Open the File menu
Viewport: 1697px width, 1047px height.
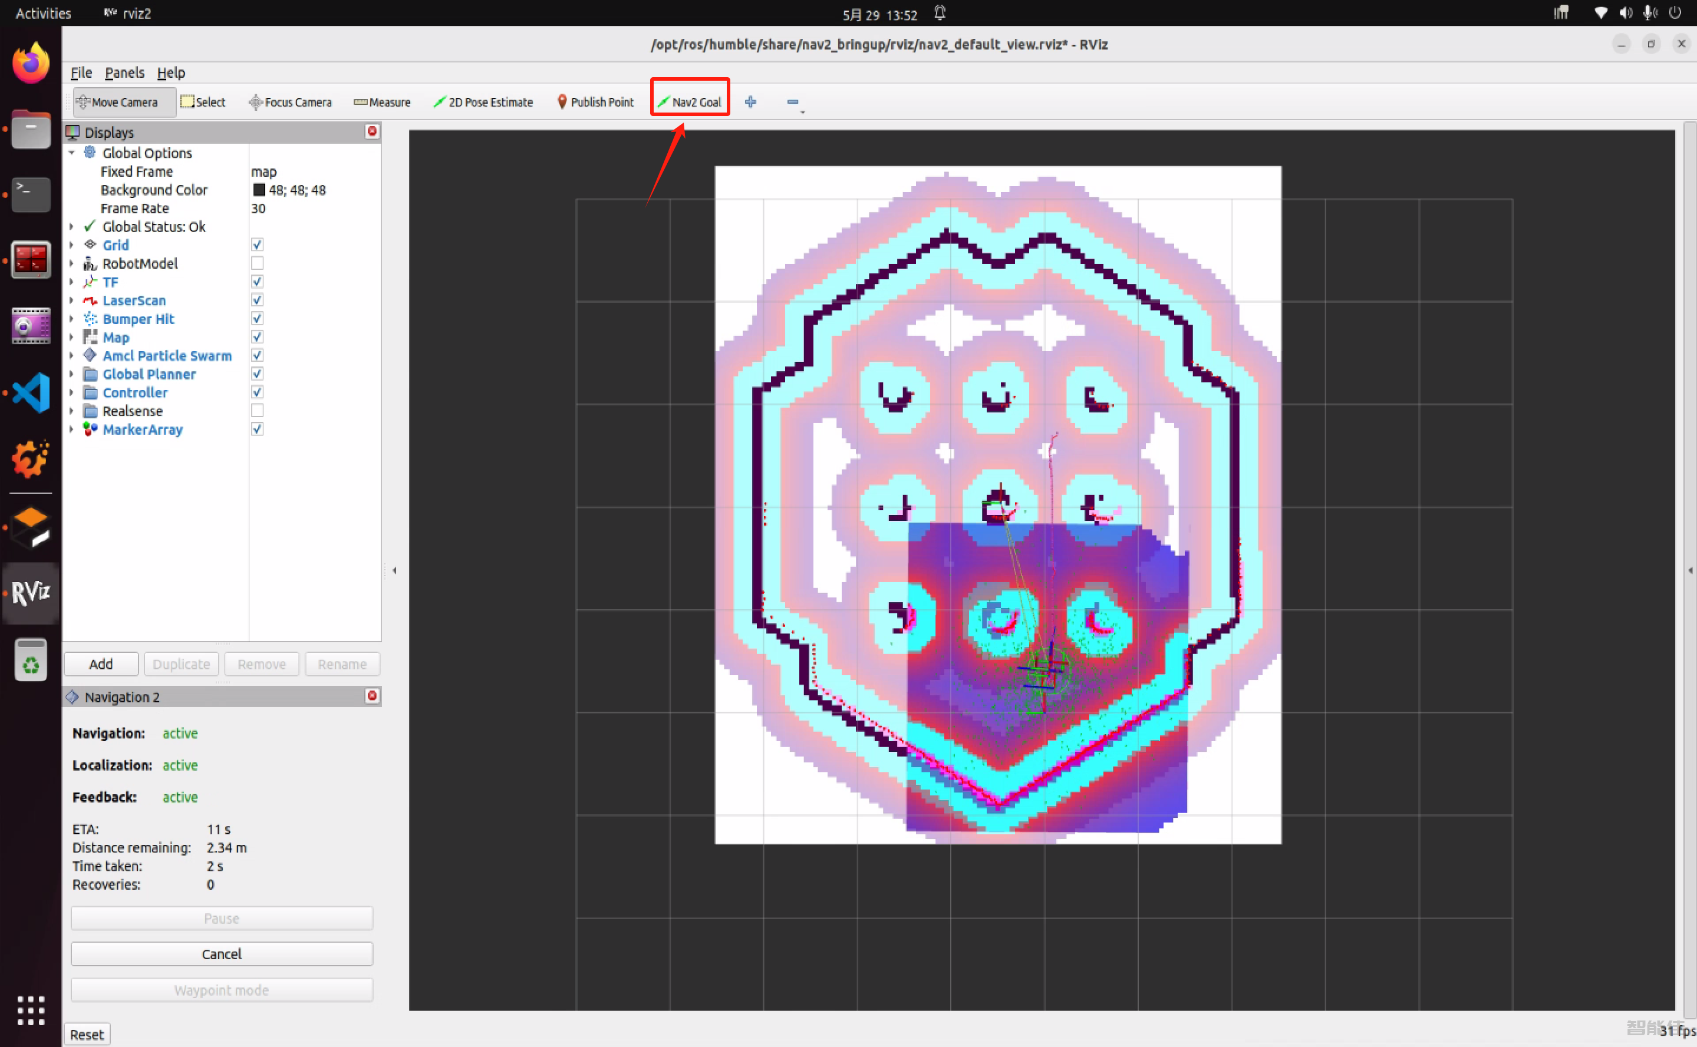coord(81,72)
